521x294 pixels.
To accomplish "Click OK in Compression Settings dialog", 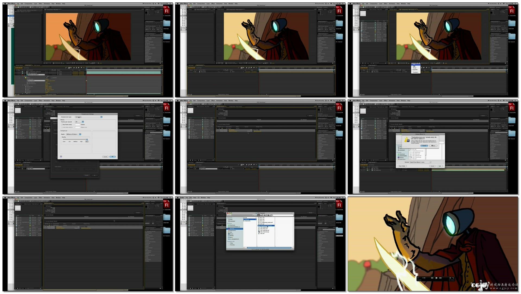I will click(x=113, y=157).
